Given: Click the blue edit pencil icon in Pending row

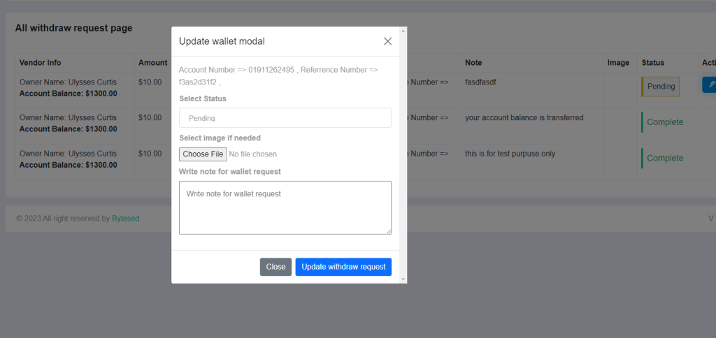Looking at the screenshot, I should (709, 84).
